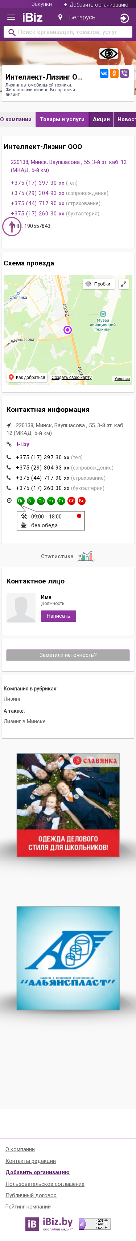Viewport: 136px width, 1241px height.
Task: Open the hamburger menu
Action: 11,18
